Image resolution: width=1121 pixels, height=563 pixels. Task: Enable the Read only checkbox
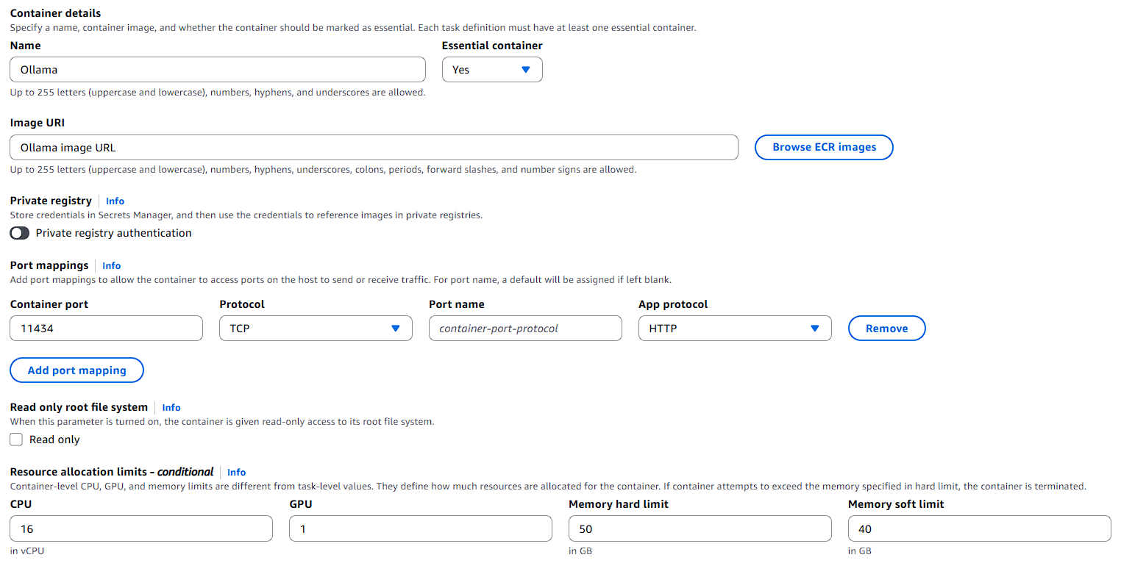[x=16, y=440]
